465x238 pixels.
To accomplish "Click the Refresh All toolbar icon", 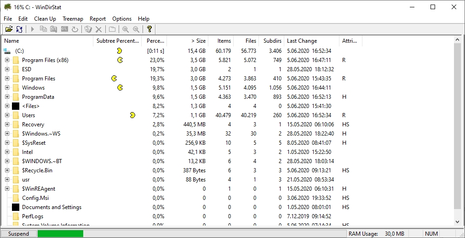I will point(19,29).
